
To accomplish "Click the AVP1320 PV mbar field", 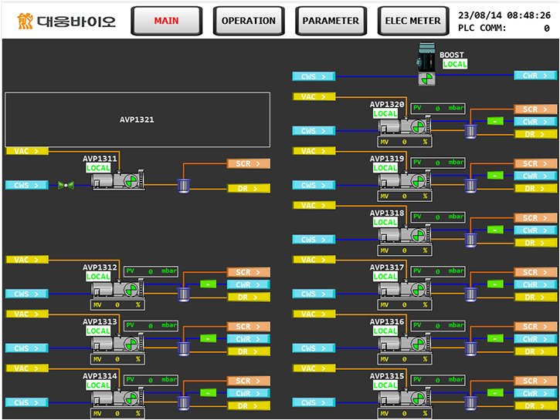I will point(438,109).
